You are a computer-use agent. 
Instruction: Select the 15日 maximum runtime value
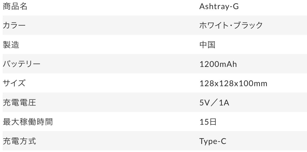[208, 122]
